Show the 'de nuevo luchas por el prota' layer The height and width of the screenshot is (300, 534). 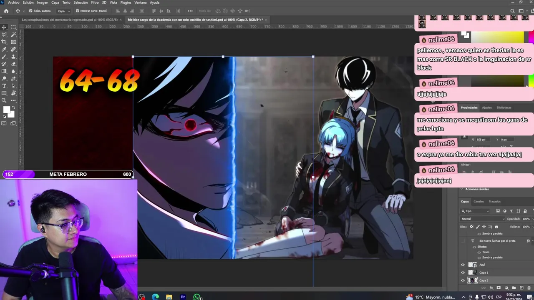463,241
